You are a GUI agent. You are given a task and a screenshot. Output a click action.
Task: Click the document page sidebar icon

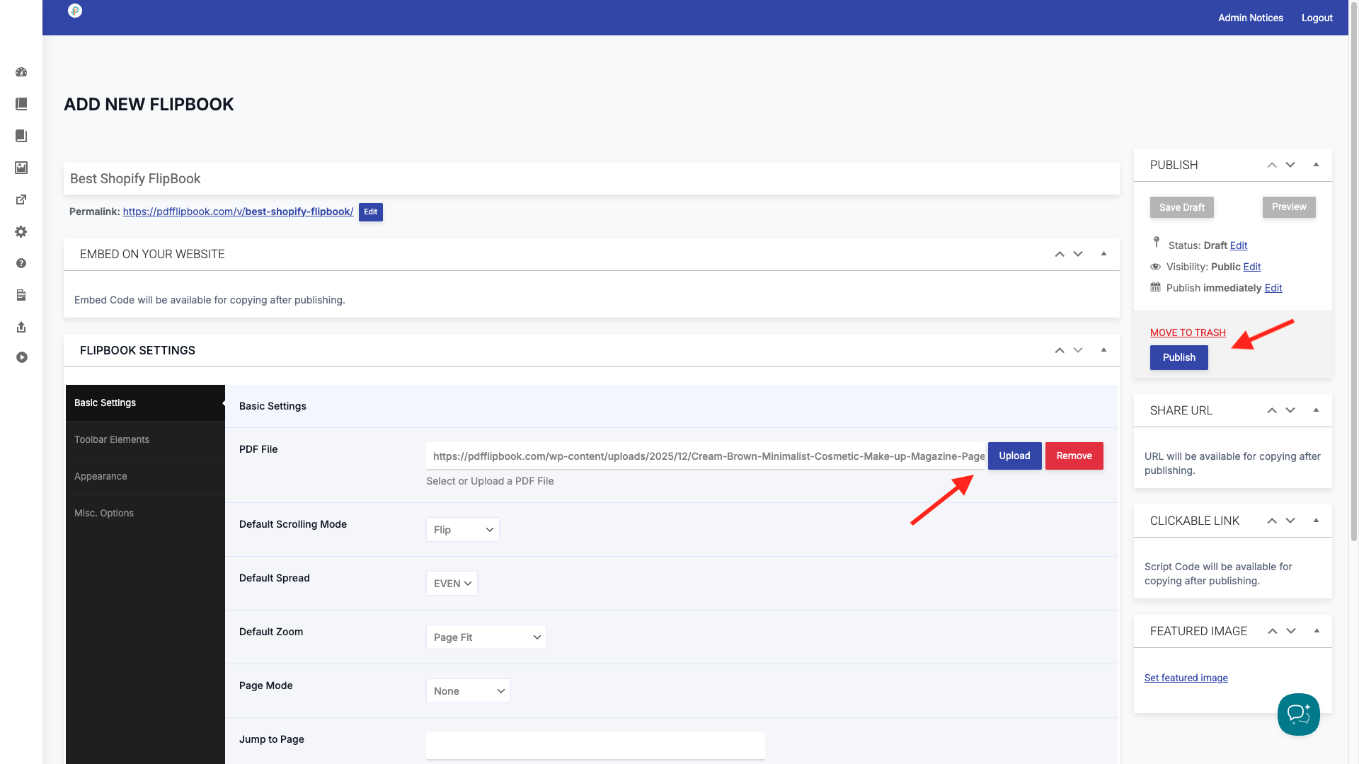[x=21, y=295]
